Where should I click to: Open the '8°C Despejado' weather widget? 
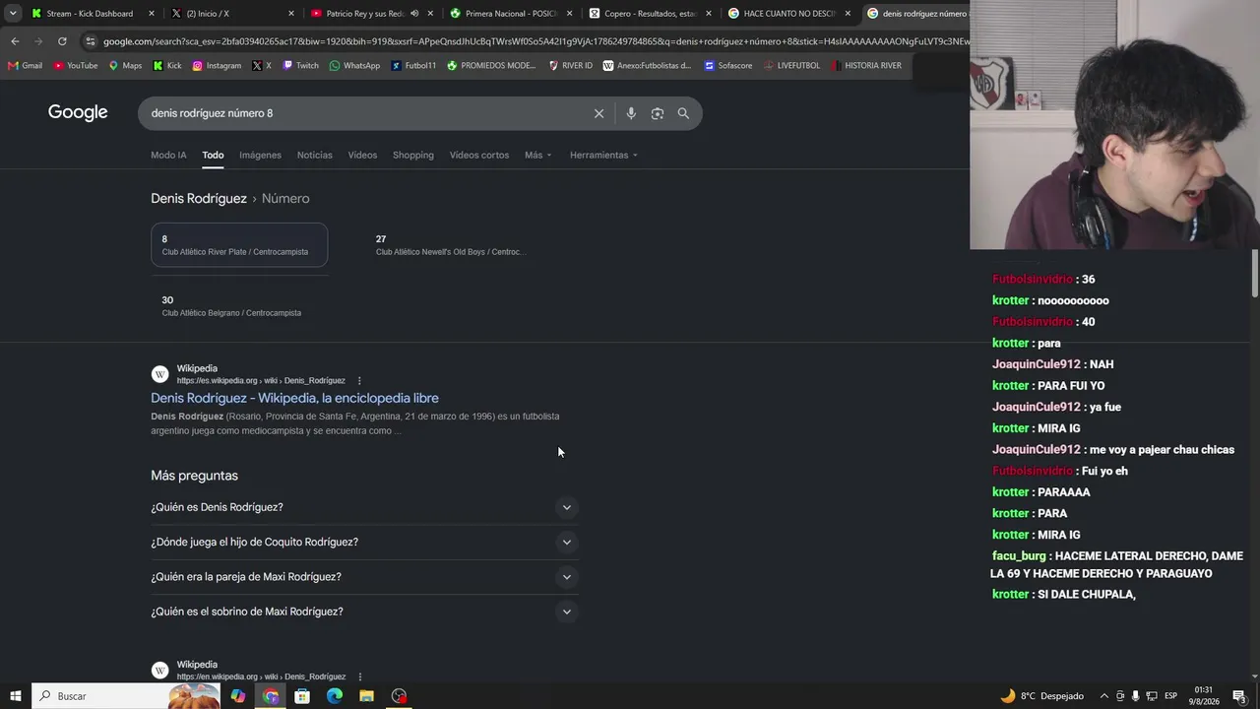click(1041, 696)
